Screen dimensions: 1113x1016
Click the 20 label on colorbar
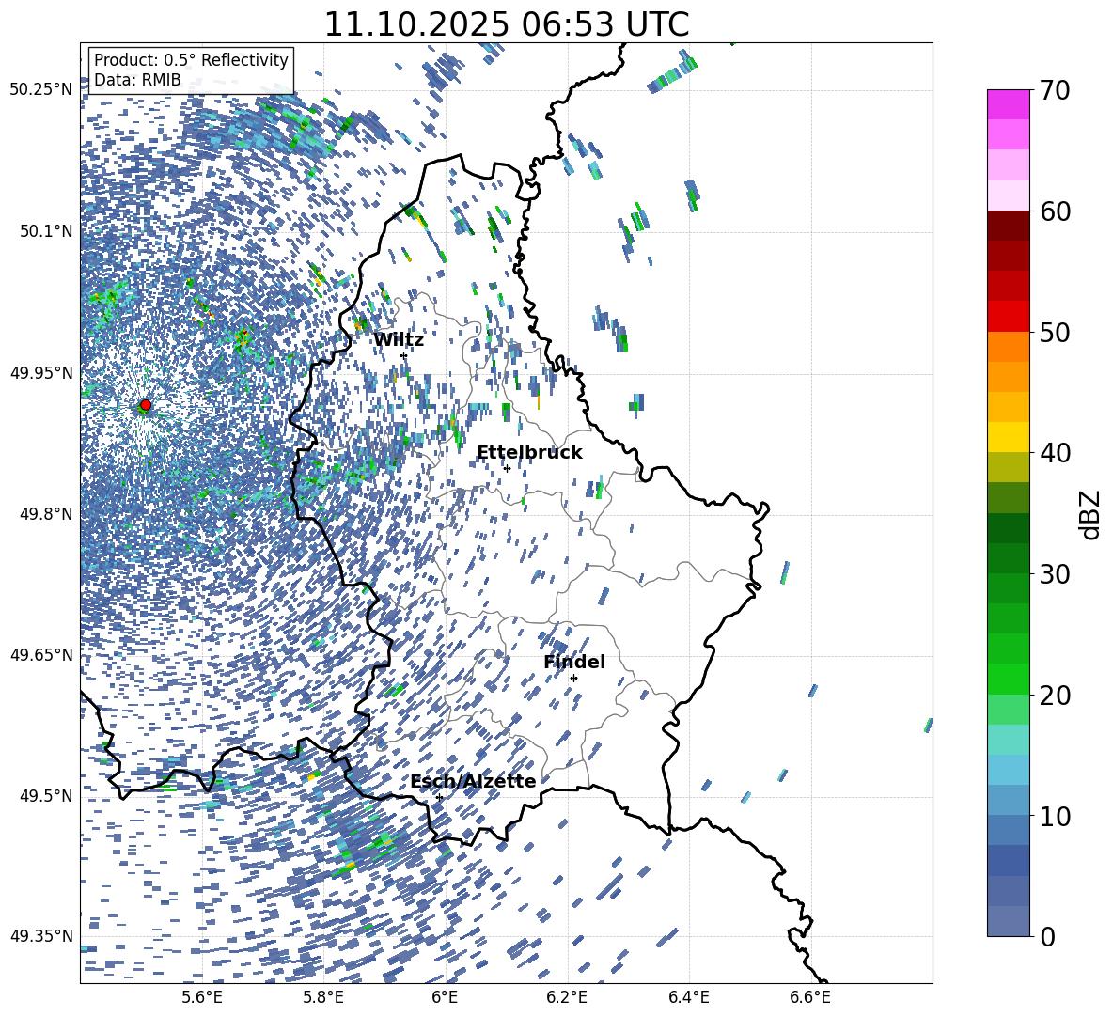coord(1056,696)
